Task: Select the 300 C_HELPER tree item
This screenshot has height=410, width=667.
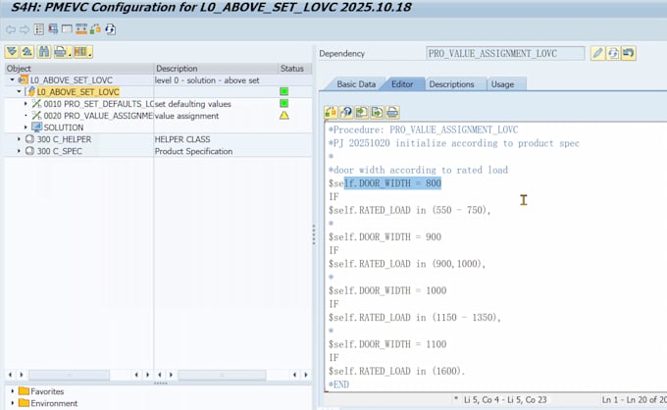Action: 64,139
